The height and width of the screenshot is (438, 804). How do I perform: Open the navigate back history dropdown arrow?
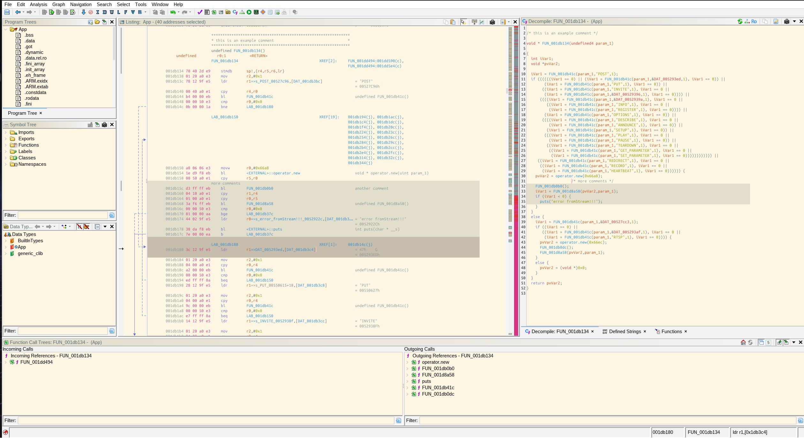[23, 12]
